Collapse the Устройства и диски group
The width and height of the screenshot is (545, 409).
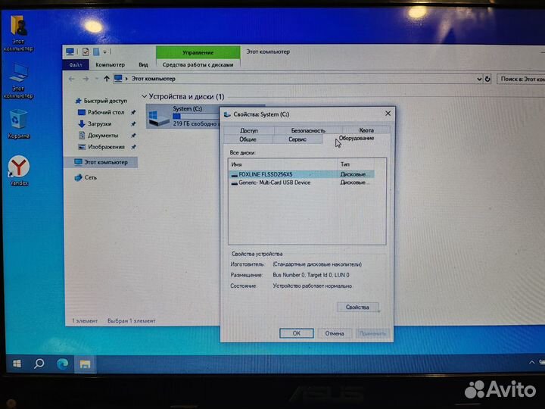point(144,96)
